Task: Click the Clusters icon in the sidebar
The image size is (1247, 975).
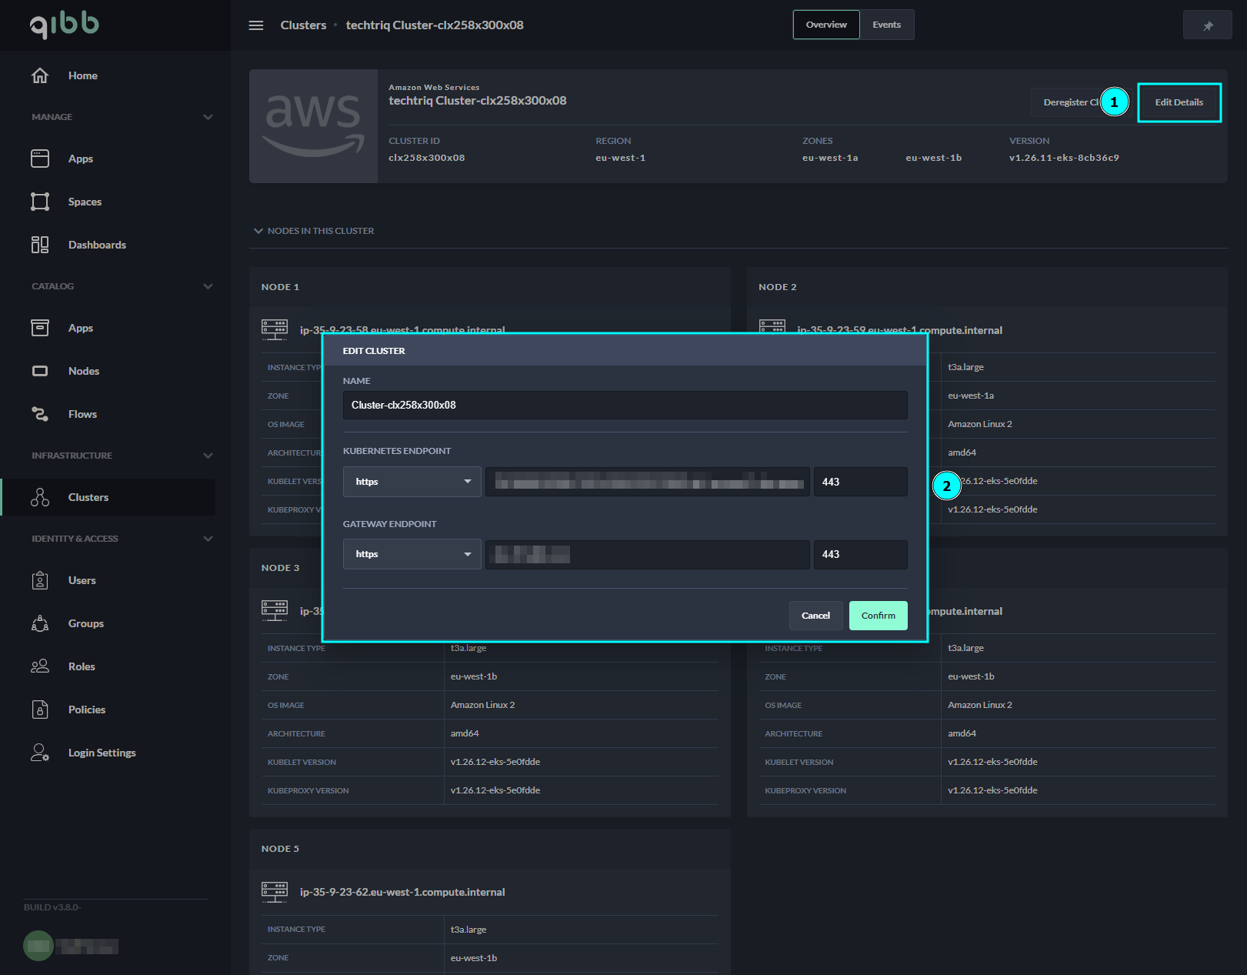Action: click(x=39, y=496)
